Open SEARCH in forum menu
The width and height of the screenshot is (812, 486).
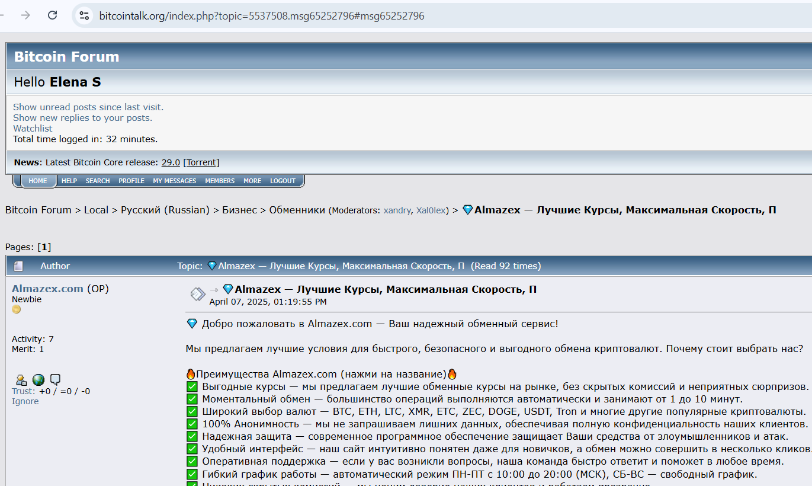click(98, 181)
